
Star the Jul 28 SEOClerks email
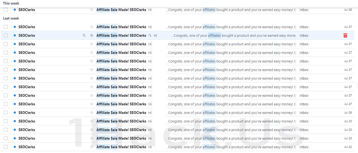tap(92, 10)
